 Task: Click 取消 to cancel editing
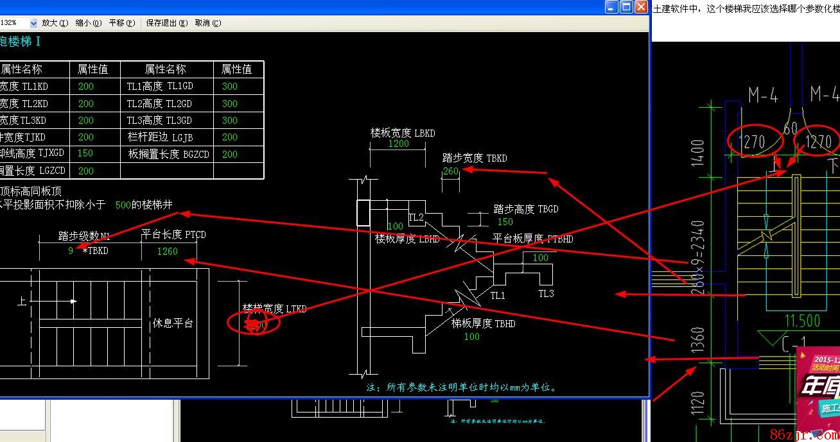click(207, 23)
